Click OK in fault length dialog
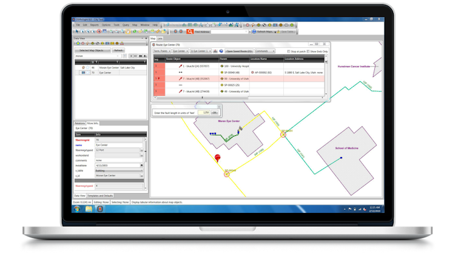 [x=214, y=112]
